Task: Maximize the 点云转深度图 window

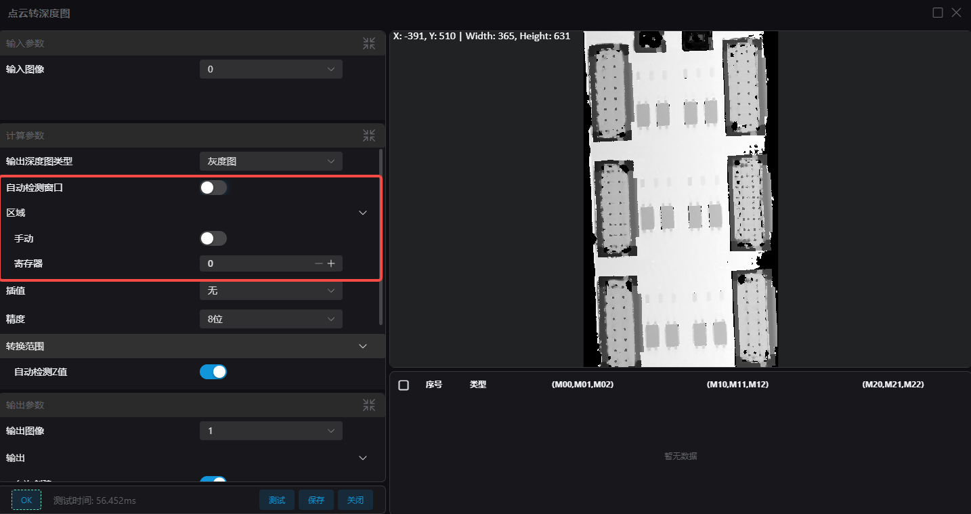Action: pos(938,13)
